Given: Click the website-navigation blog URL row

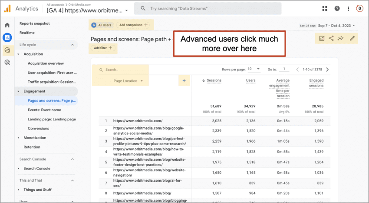Looking at the screenshot, I should tap(149, 173).
